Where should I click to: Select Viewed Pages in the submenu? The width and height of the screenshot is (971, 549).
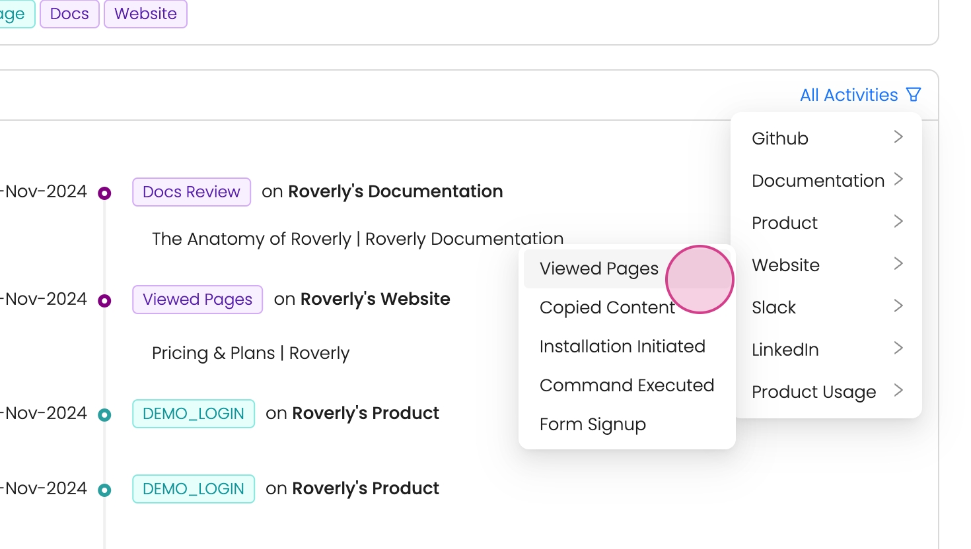(598, 269)
